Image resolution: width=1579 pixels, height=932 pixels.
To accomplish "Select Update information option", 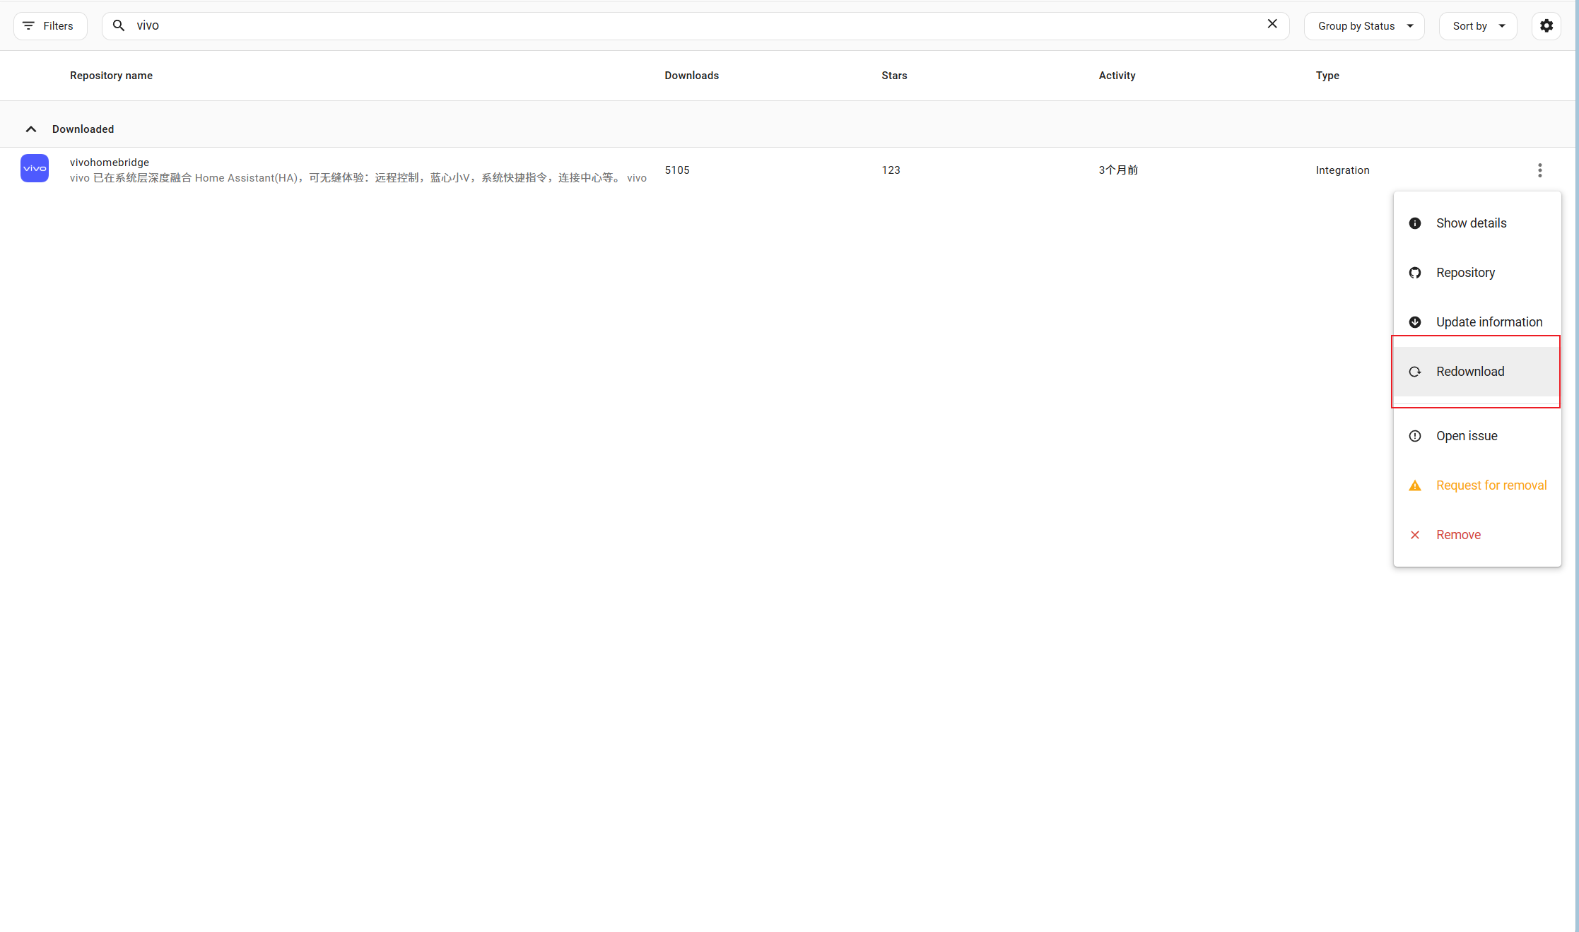I will pyautogui.click(x=1489, y=322).
